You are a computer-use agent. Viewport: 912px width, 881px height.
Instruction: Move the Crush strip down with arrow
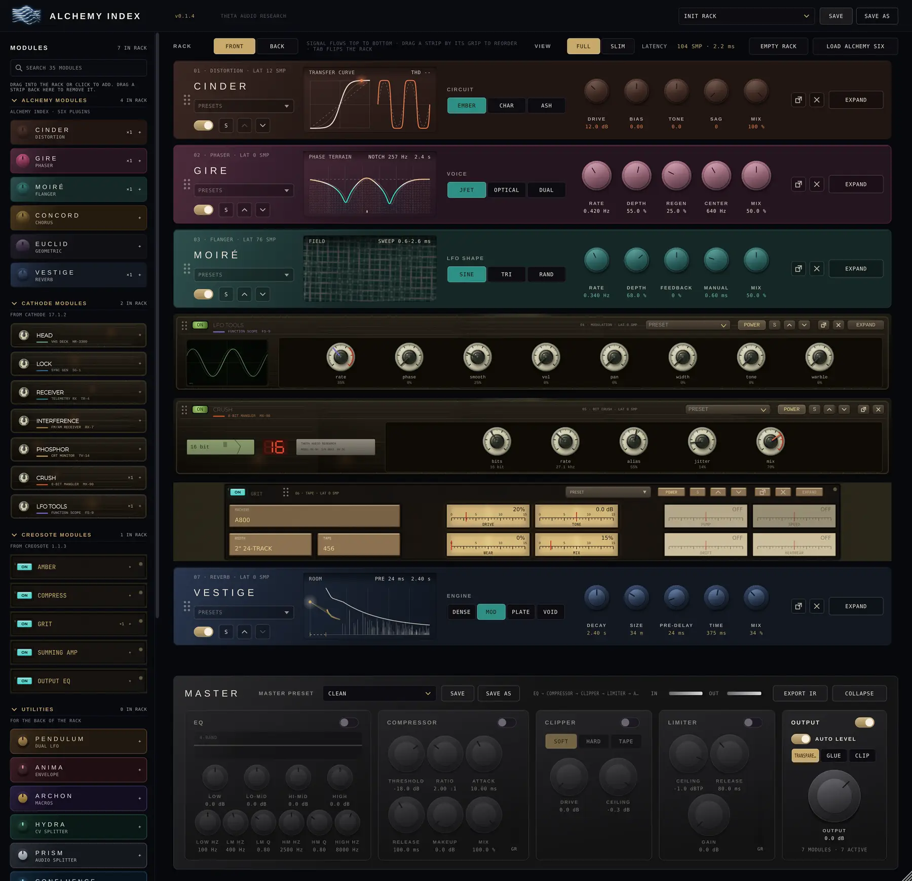point(844,409)
